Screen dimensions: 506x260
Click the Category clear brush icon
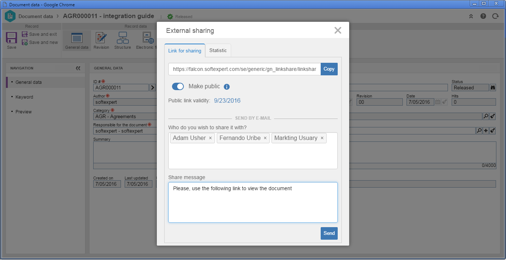(493, 116)
